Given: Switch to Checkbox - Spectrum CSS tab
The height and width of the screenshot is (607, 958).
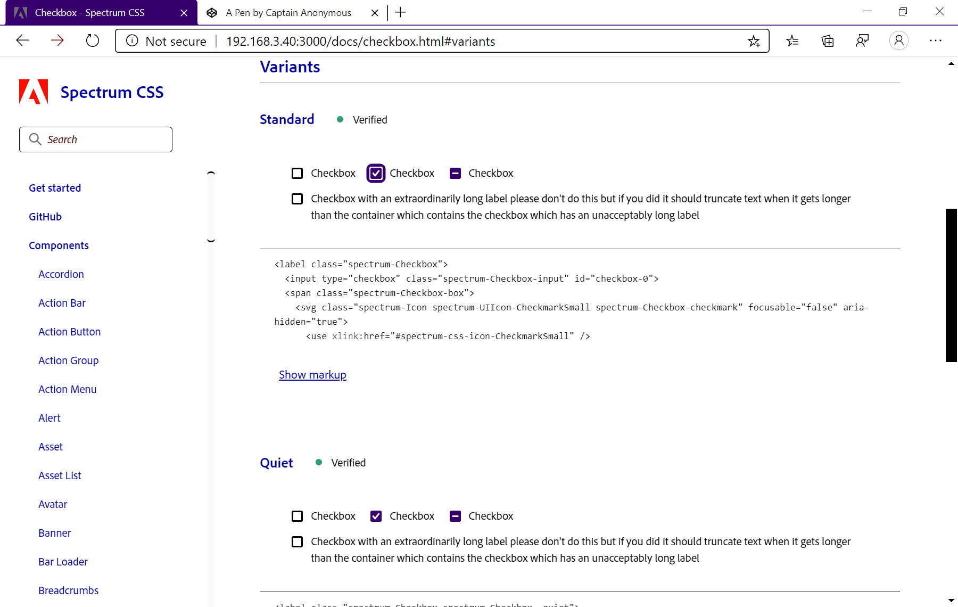Looking at the screenshot, I should (101, 13).
